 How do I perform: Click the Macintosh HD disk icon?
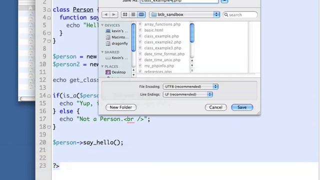click(x=108, y=37)
